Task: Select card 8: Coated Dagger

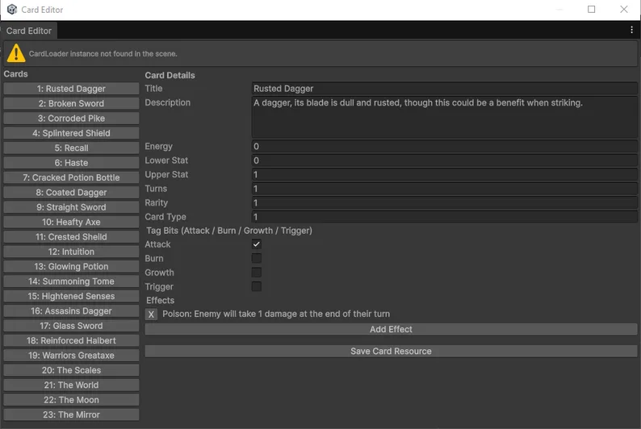Action: [71, 193]
